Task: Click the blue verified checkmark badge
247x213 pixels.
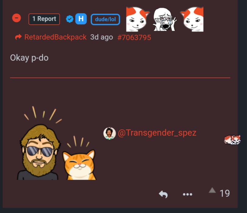Action: click(70, 19)
